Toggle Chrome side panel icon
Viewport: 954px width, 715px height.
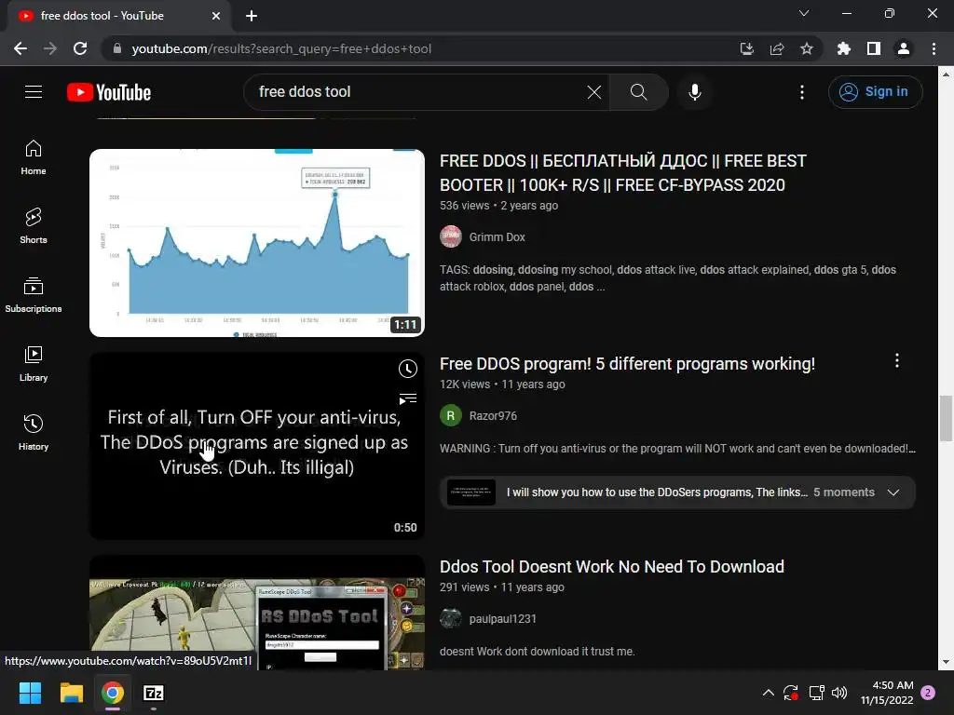874,48
